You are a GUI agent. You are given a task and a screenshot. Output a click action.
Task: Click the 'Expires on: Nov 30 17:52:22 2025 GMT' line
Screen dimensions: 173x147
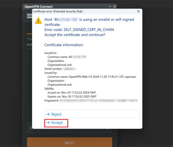[x=72, y=97]
